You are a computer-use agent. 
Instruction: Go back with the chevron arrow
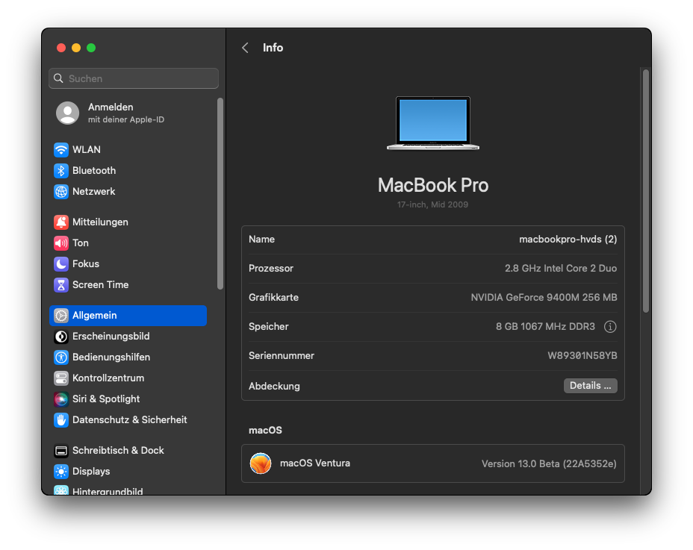pyautogui.click(x=245, y=48)
